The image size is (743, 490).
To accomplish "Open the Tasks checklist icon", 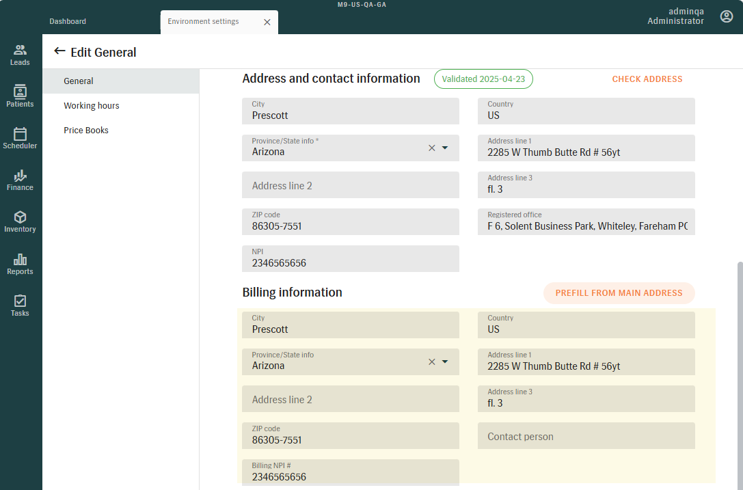I will coord(20,301).
